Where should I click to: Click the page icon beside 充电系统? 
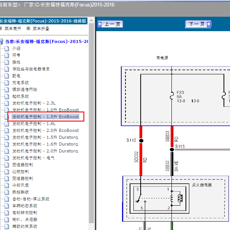coord(6,83)
